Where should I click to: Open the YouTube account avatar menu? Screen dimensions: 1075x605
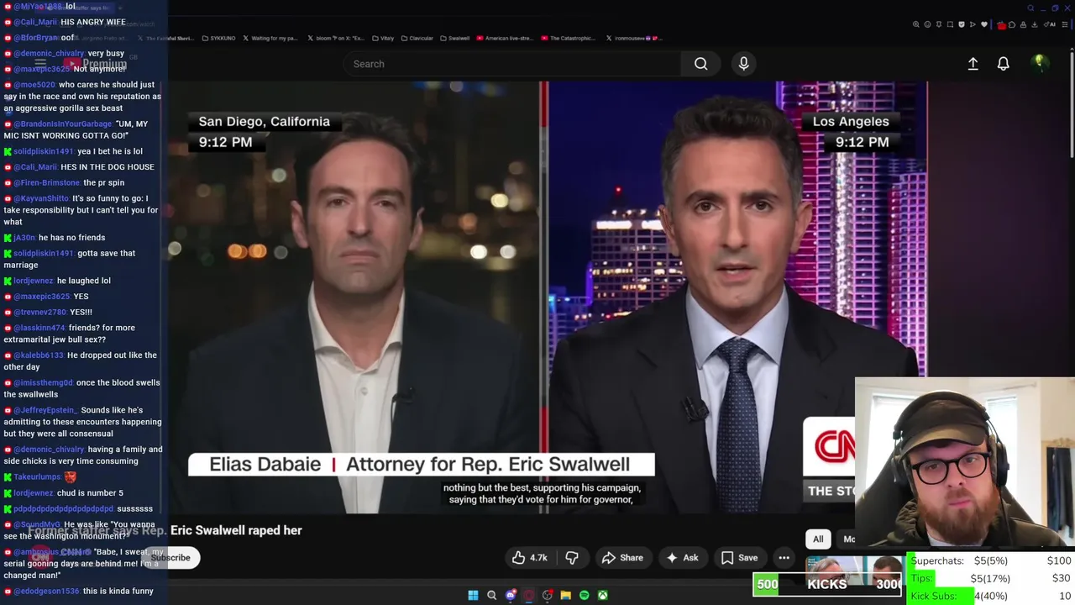tap(1039, 64)
